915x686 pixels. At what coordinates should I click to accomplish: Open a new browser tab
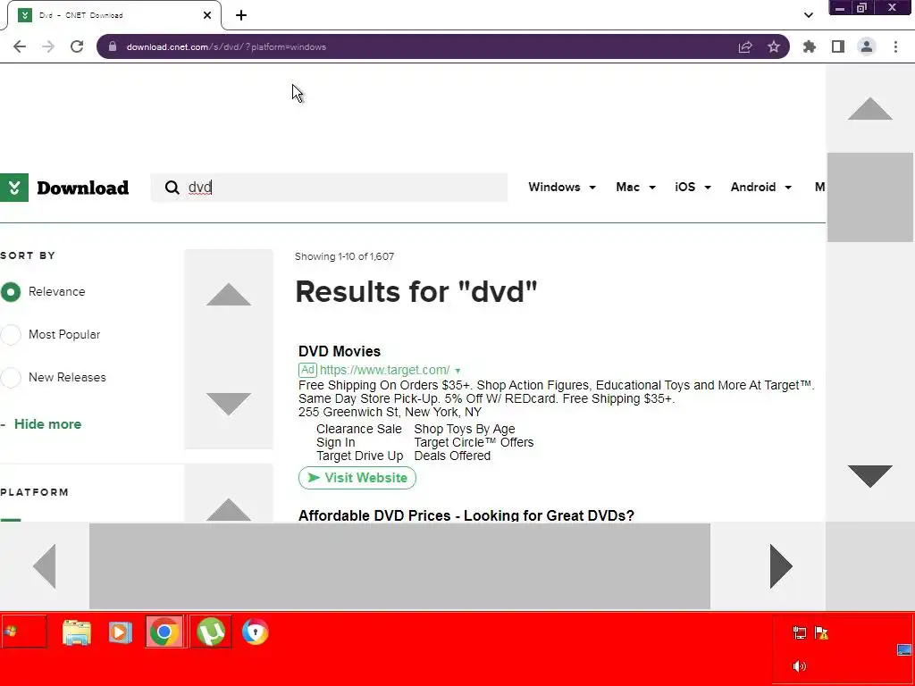click(x=241, y=15)
